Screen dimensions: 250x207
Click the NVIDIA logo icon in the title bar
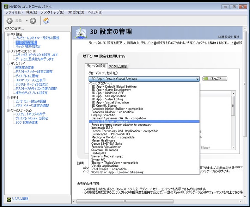click(x=6, y=7)
